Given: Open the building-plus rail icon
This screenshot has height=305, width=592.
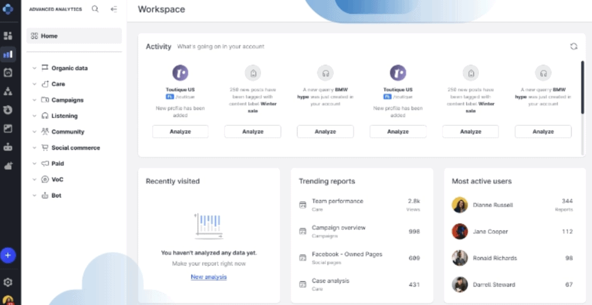Looking at the screenshot, I should tap(8, 166).
